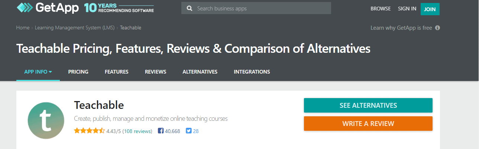Viewport: 479px width, 149px height.
Task: Click the search magnifier icon
Action: [x=190, y=8]
